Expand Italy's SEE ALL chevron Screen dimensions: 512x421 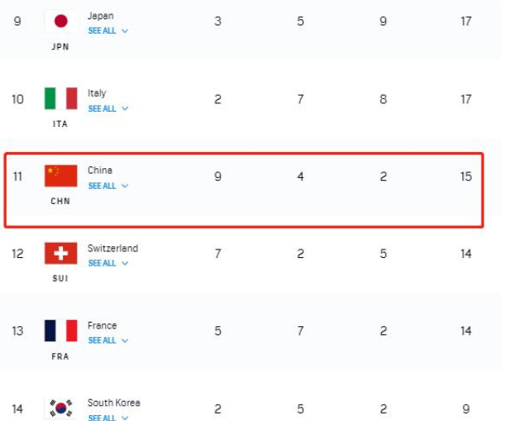point(124,108)
